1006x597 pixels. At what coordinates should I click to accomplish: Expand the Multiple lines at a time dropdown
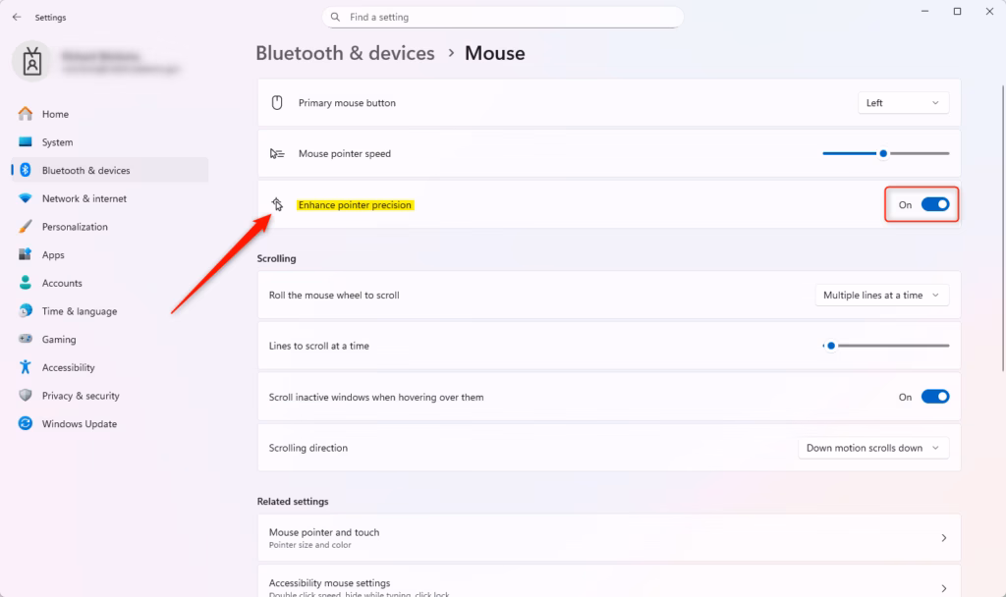[x=881, y=296]
